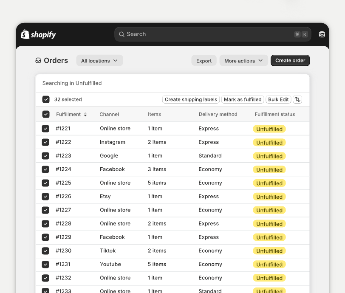The width and height of the screenshot is (345, 293).
Task: Uncheck the checkbox for order #1224
Action: pyautogui.click(x=45, y=169)
